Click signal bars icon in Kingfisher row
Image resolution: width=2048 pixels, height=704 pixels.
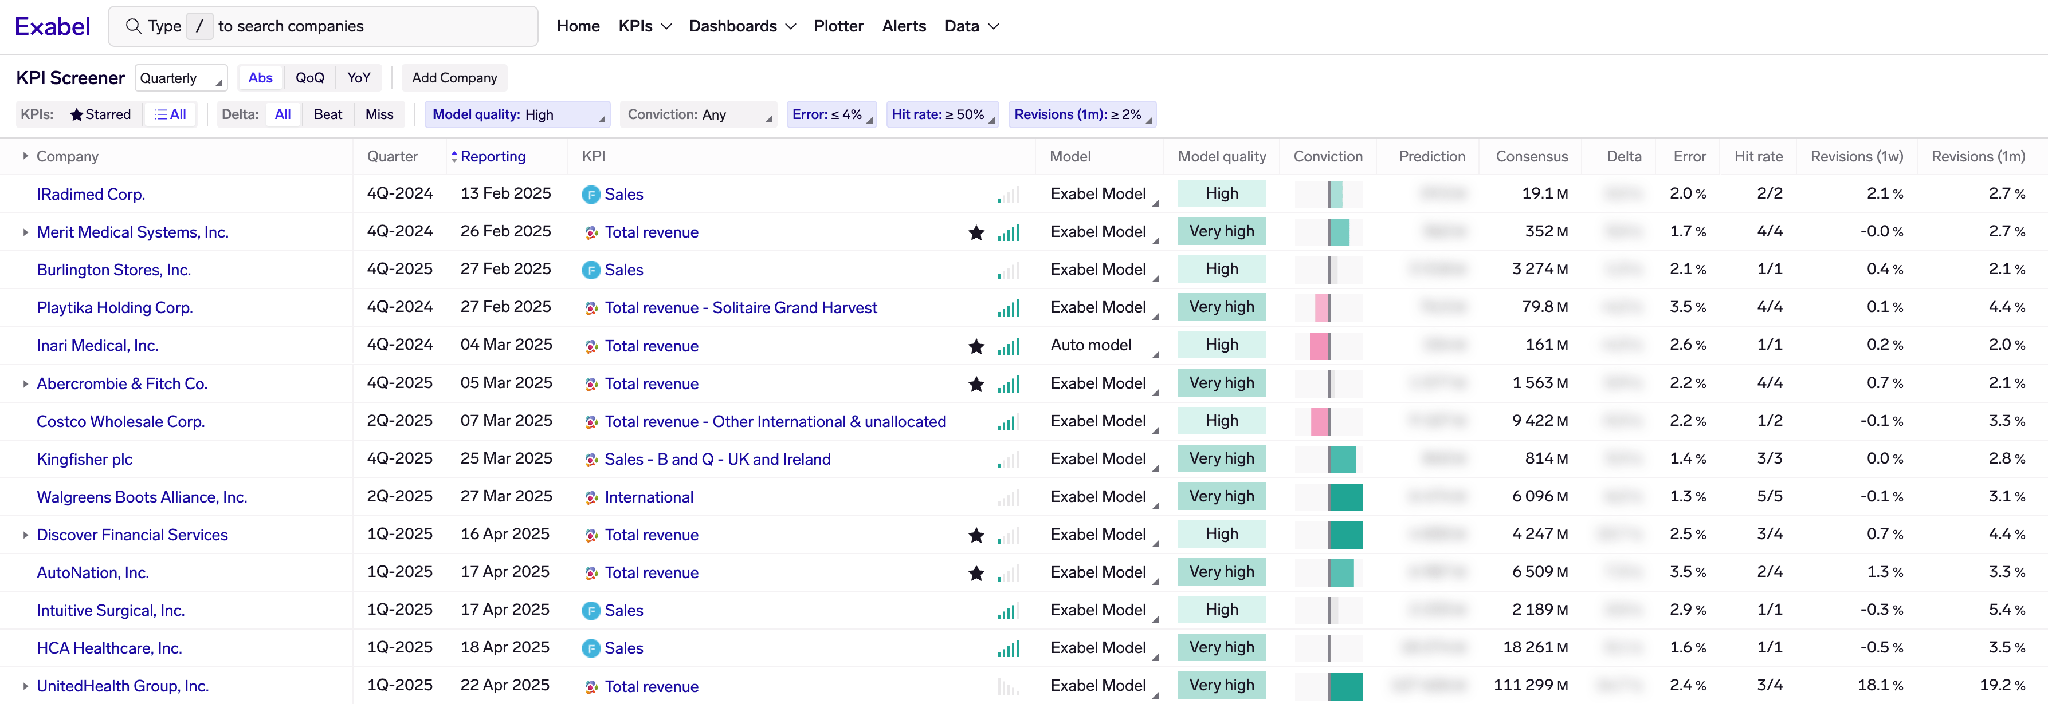pos(1008,460)
